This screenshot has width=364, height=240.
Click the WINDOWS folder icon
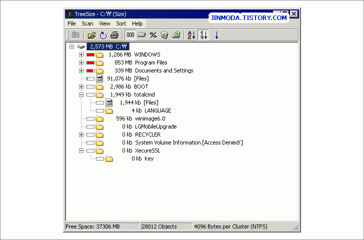click(99, 55)
